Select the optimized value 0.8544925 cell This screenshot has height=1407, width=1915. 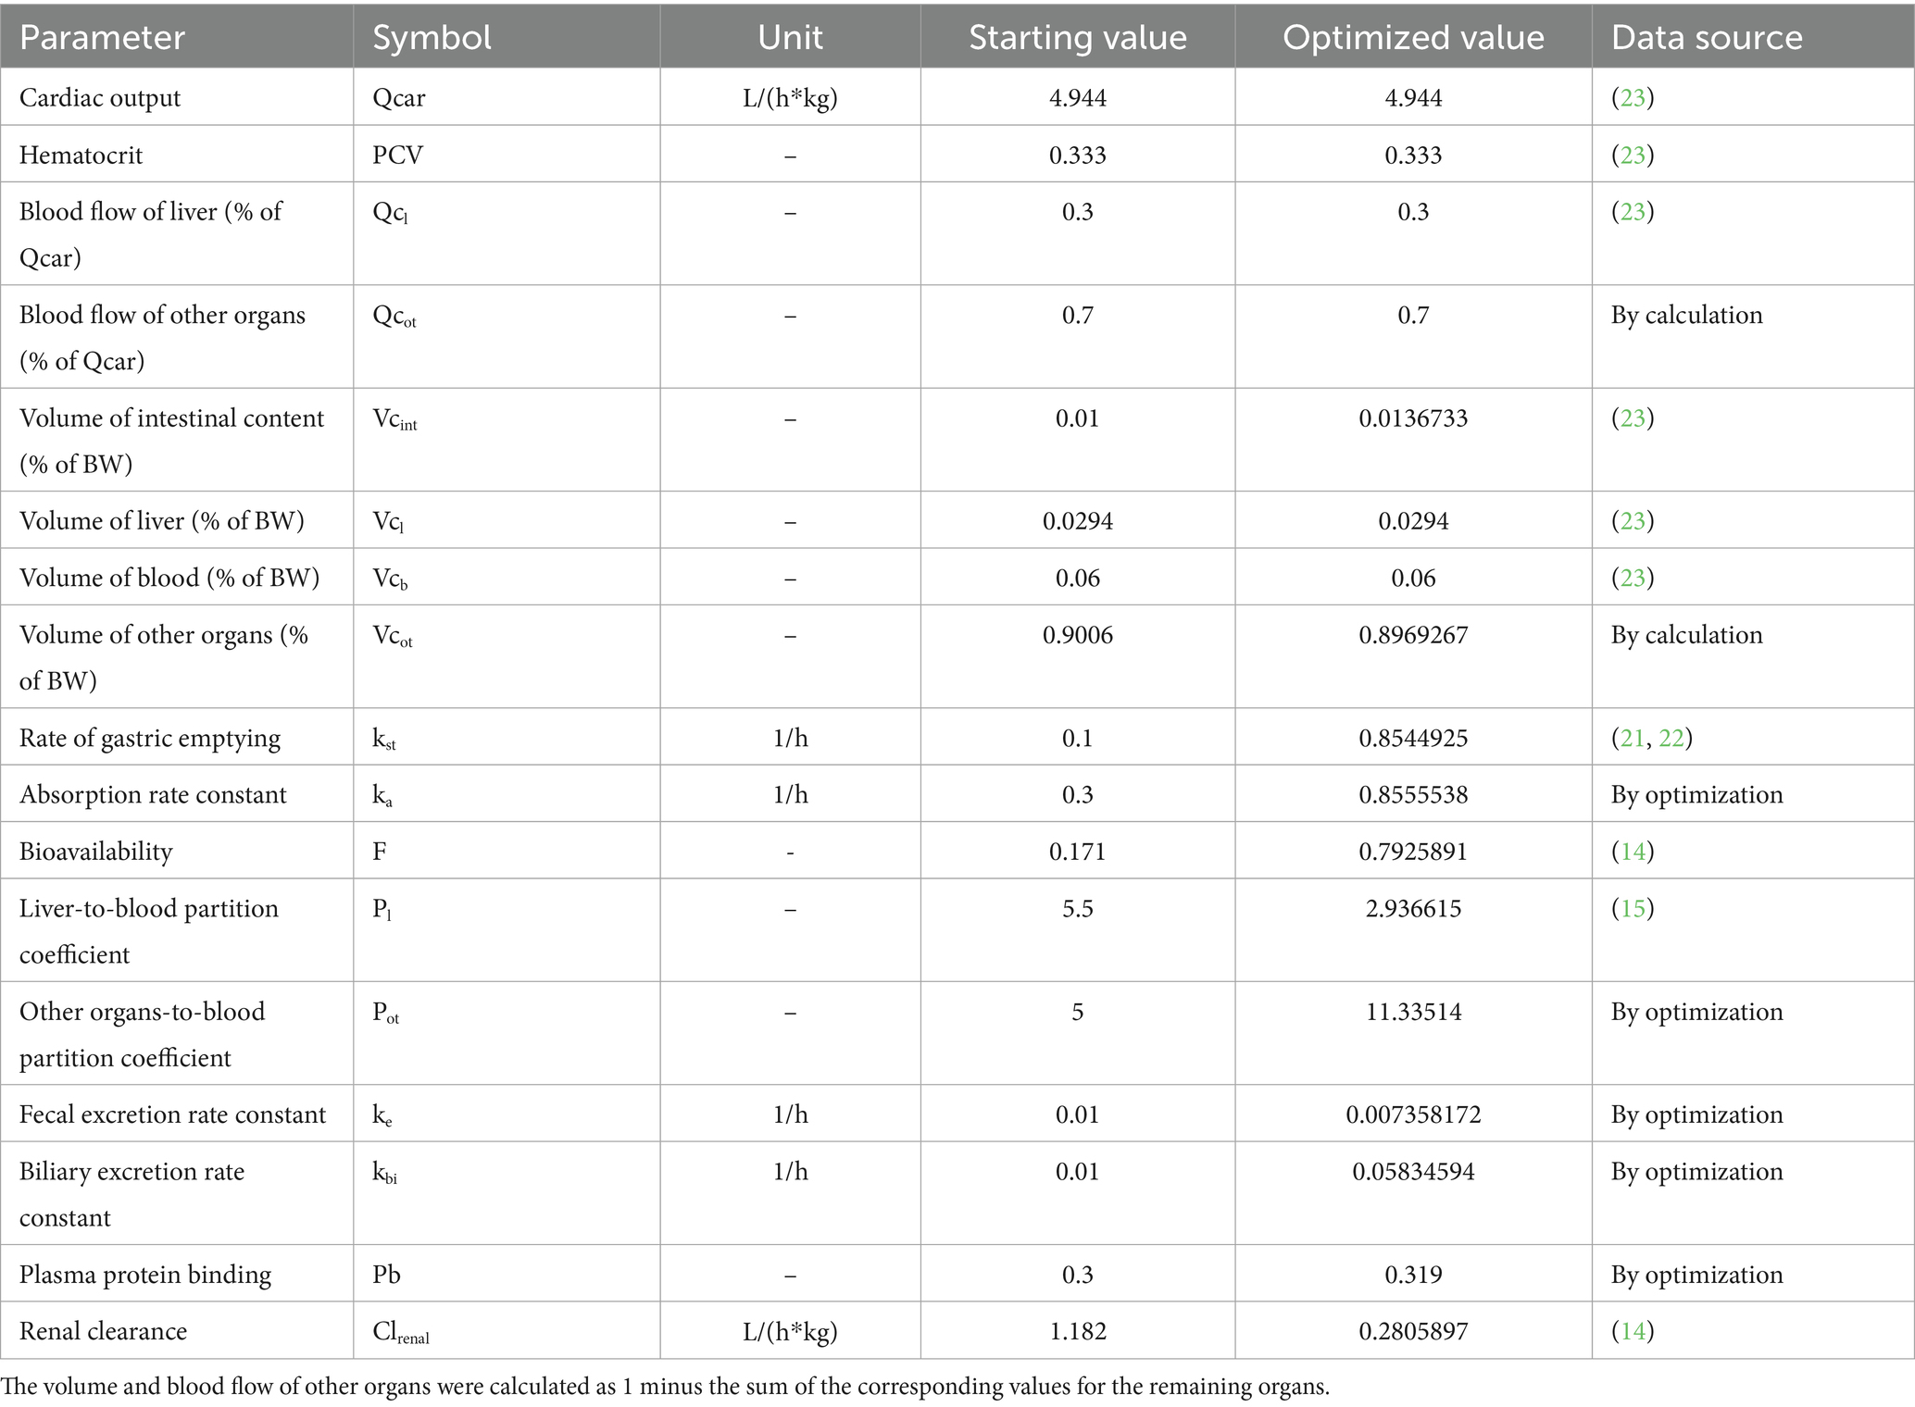[x=1413, y=738]
